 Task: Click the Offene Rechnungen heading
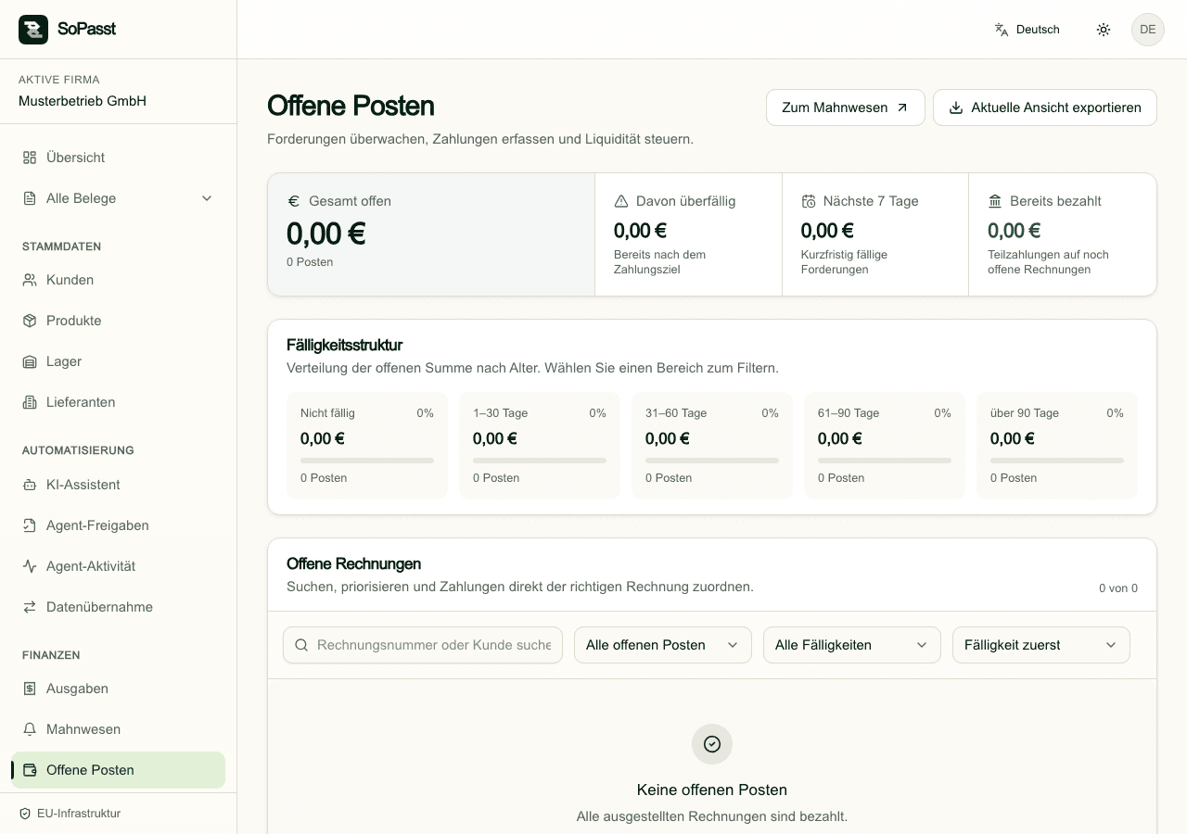coord(354,563)
